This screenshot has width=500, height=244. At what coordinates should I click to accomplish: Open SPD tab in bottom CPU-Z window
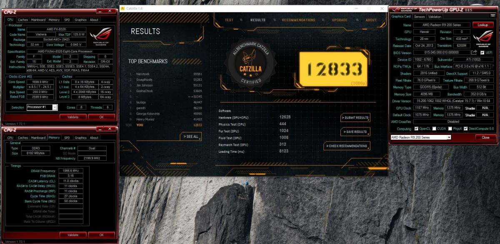[67, 137]
